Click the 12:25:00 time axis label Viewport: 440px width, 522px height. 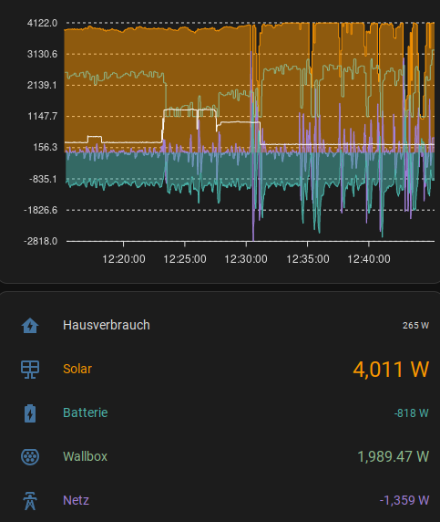point(185,259)
